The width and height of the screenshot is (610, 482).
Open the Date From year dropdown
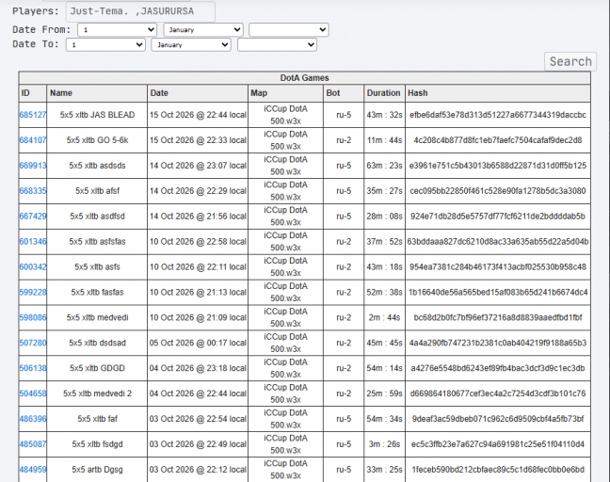click(x=289, y=30)
